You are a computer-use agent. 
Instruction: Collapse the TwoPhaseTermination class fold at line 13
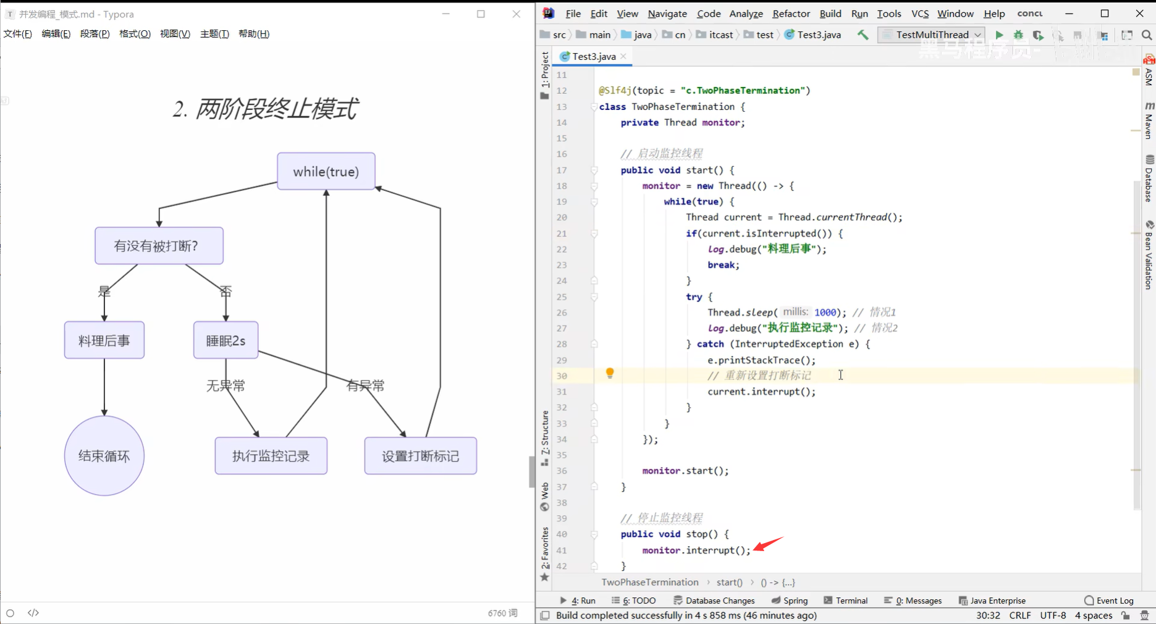594,107
